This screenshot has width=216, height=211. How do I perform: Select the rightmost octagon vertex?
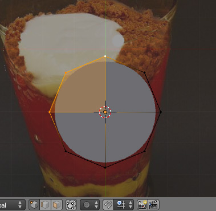point(161,112)
